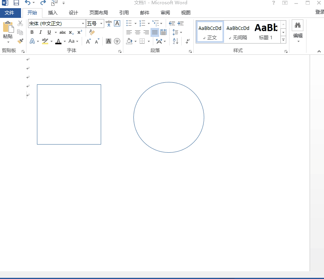Click the center align icon
324x279 pixels.
[138, 32]
